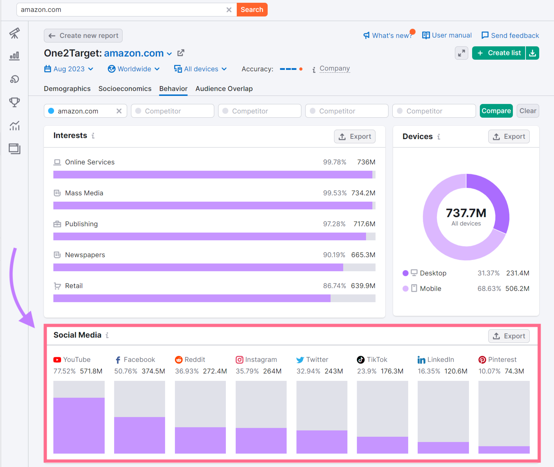
Task: Expand the report to fullscreen
Action: 461,53
